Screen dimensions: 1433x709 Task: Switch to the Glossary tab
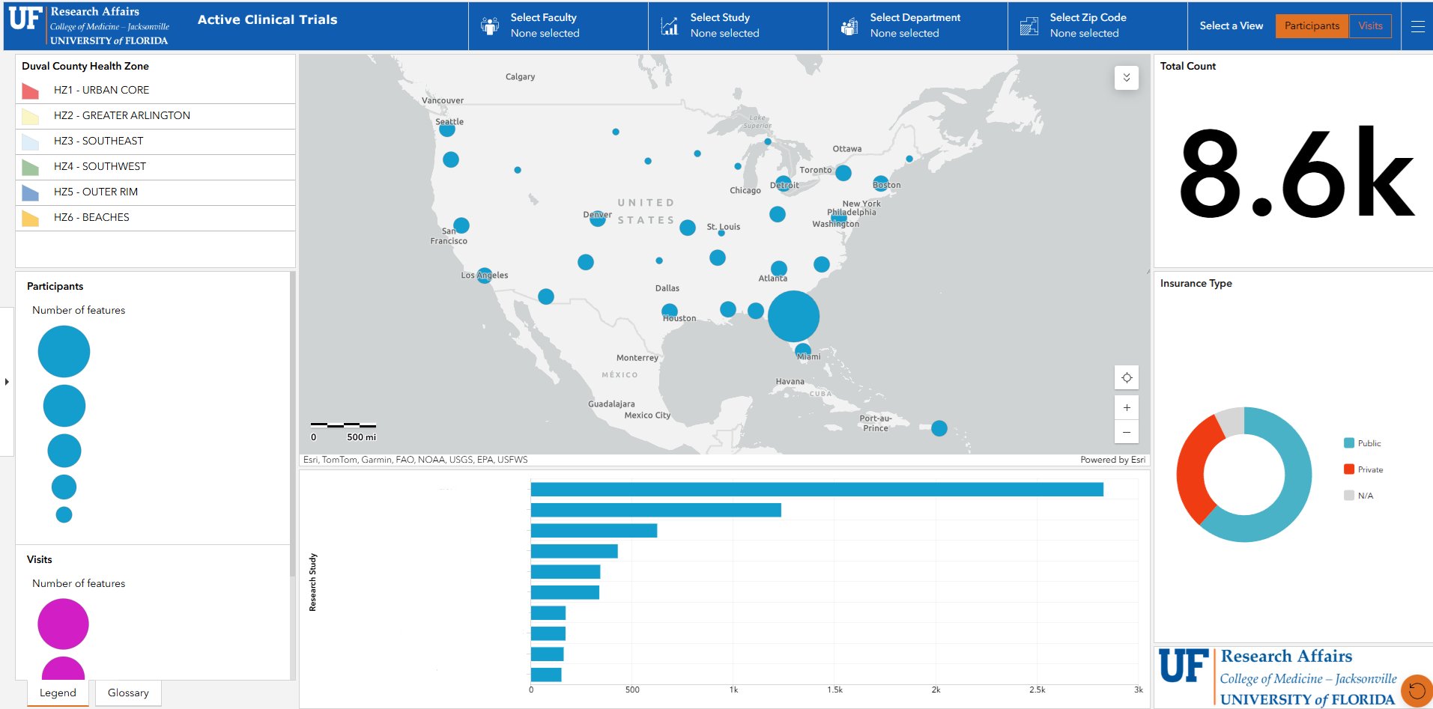tap(128, 693)
